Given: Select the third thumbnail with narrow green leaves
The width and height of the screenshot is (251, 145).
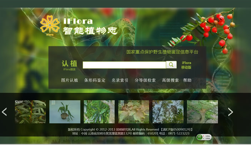Looking at the screenshot, I should point(99,111).
